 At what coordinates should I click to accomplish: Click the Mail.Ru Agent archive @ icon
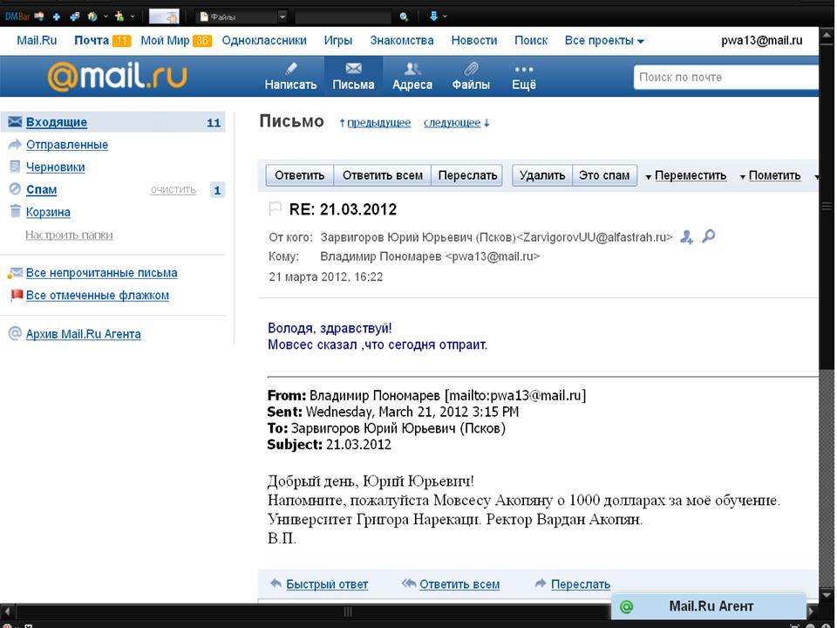click(15, 334)
